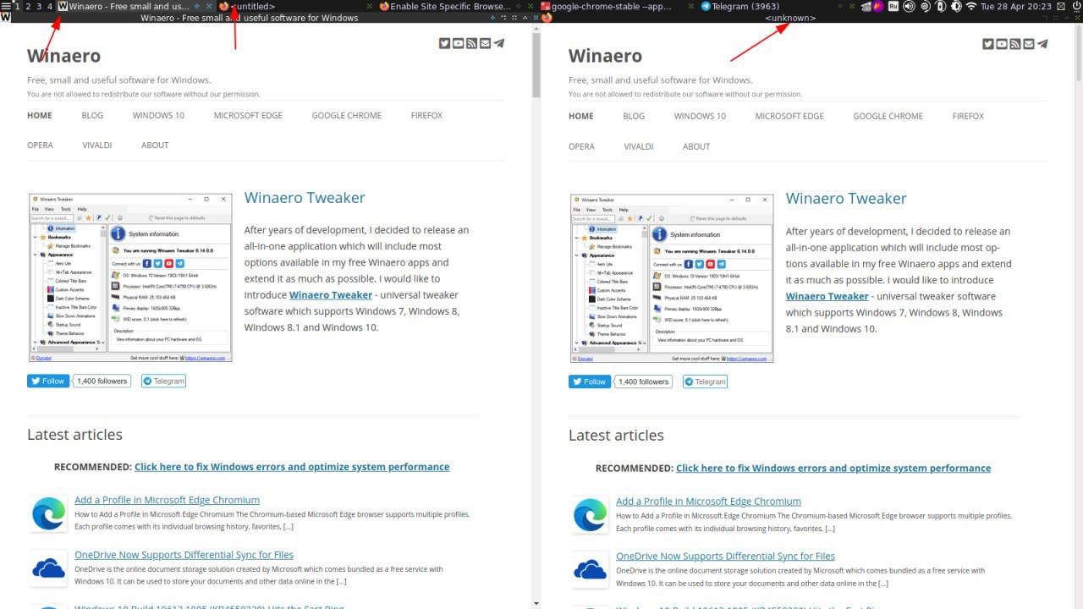Open Telegram plane icon in left Winaero window header

click(498, 43)
